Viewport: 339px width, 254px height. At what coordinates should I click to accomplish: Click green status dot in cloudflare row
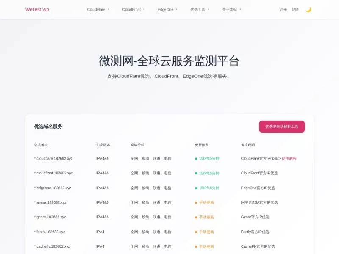[x=196, y=159]
